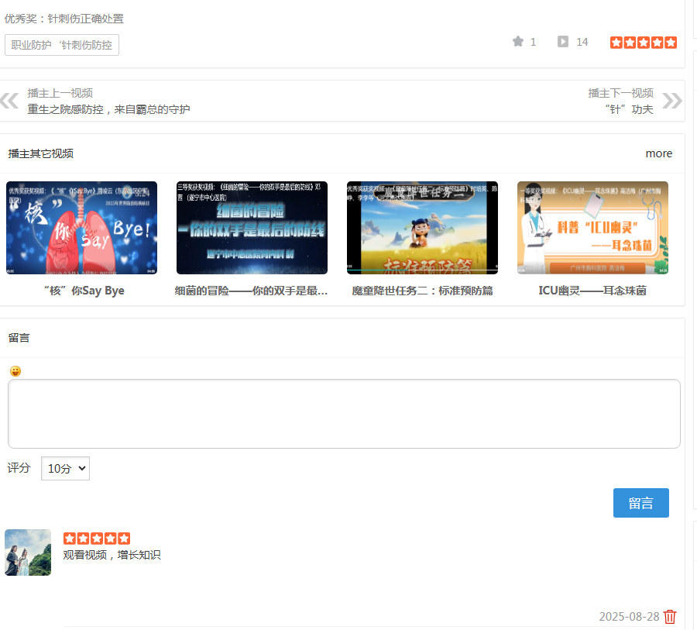Screen dimensions: 697x630
Task: Open previous video 重生之院感防控 link
Action: (x=108, y=109)
